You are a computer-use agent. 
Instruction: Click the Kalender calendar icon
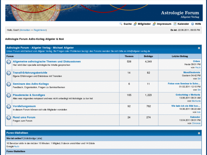click(x=175, y=24)
